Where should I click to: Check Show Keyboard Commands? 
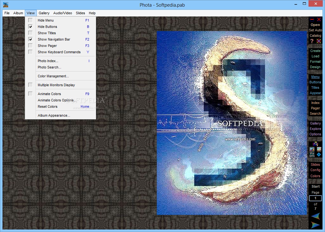point(30,52)
